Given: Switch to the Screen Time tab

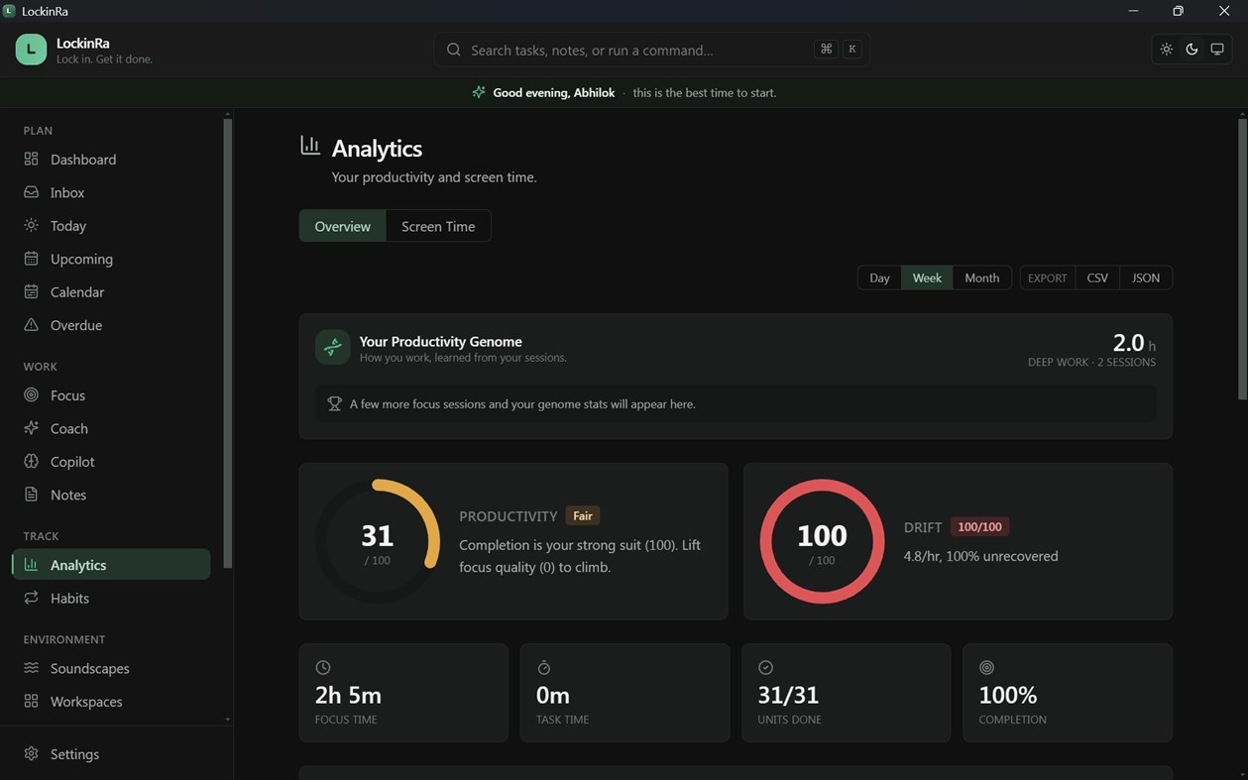Looking at the screenshot, I should (x=438, y=226).
